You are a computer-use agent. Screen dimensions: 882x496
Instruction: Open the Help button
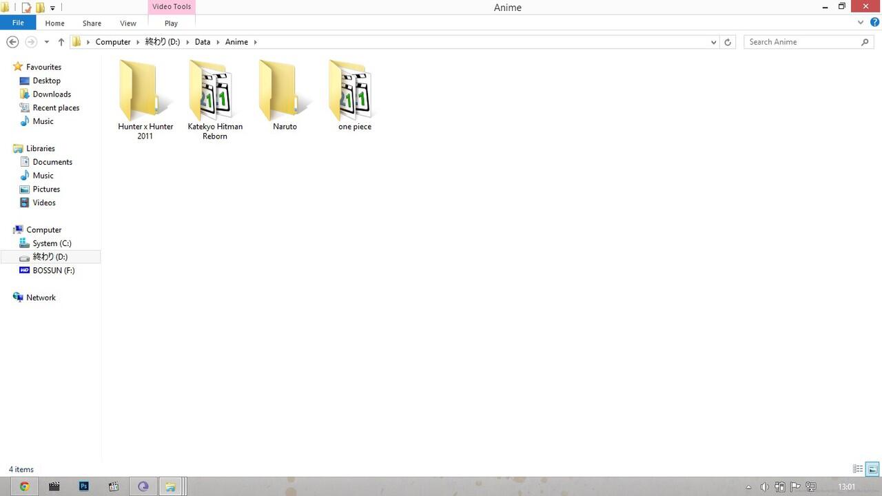(874, 23)
